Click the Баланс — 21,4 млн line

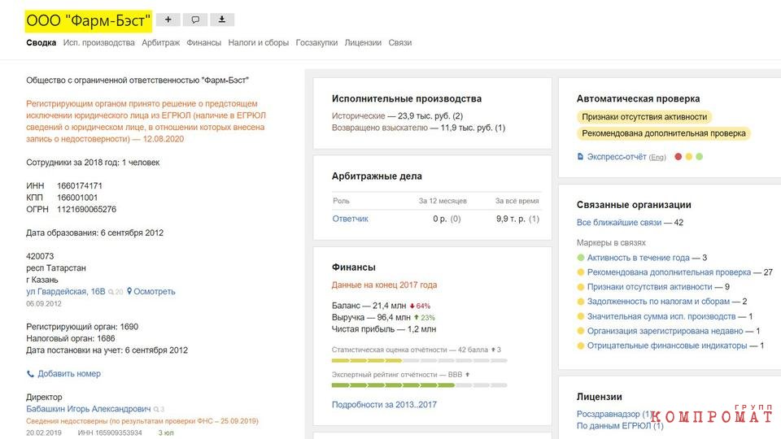pos(381,306)
